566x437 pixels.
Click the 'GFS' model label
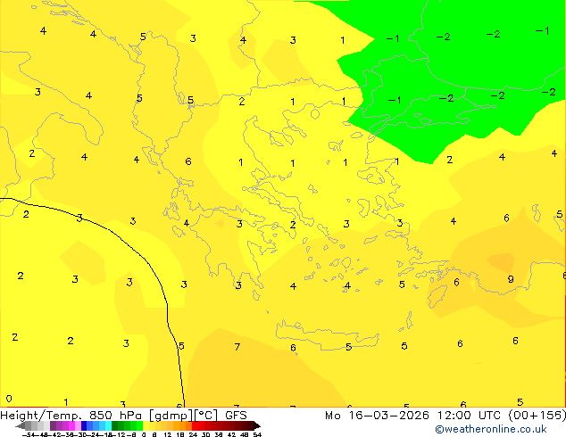pyautogui.click(x=236, y=416)
